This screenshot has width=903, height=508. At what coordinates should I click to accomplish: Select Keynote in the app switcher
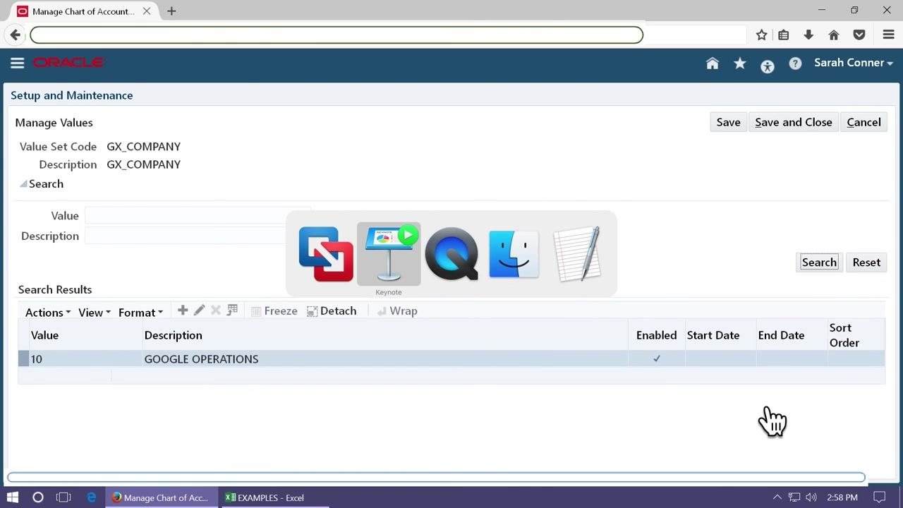point(389,254)
